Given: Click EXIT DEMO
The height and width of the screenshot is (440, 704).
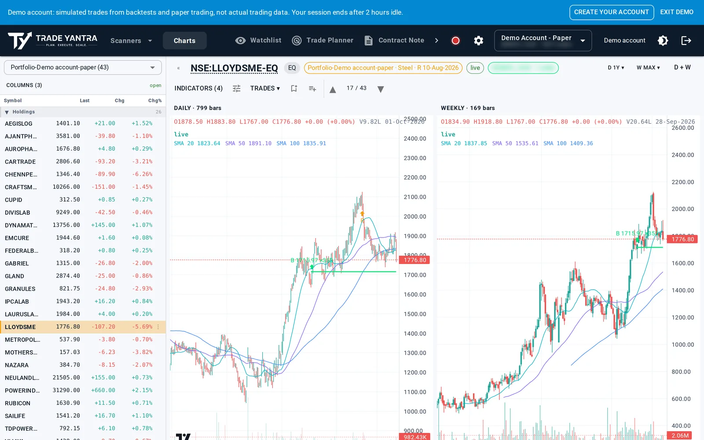Looking at the screenshot, I should pyautogui.click(x=677, y=12).
